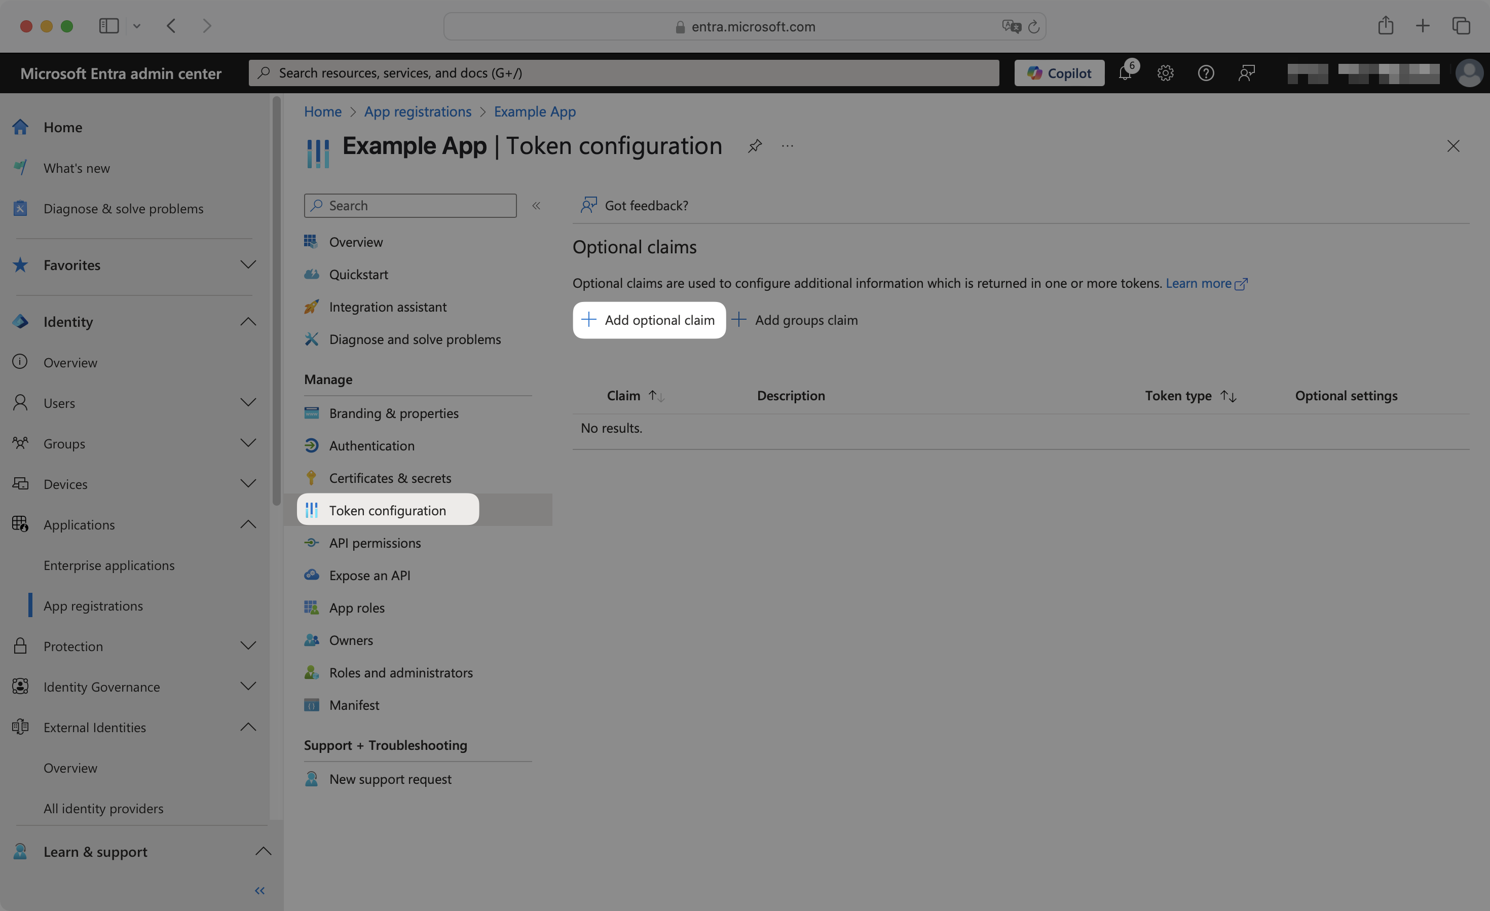Open Copilot from the top bar
Screen dimensions: 1490x911
(1059, 72)
